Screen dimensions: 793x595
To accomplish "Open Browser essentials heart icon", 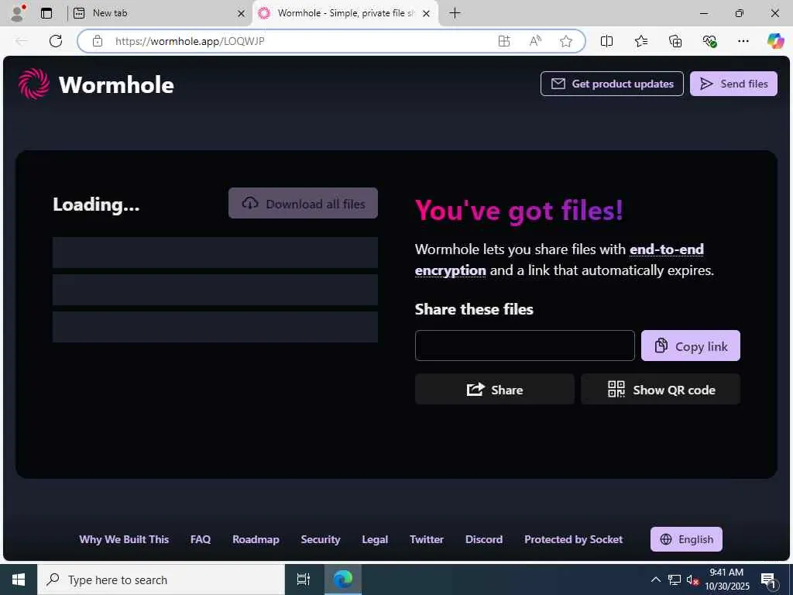I will tap(709, 41).
